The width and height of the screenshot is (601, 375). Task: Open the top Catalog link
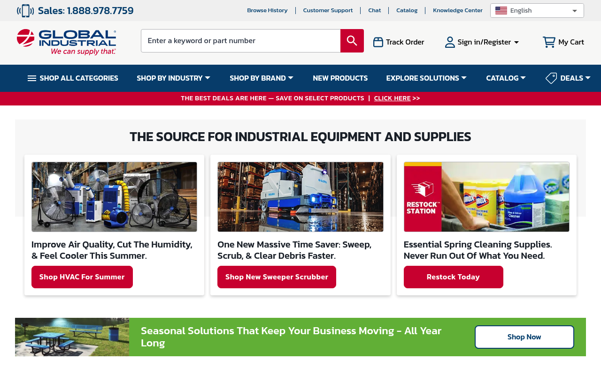coord(407,10)
